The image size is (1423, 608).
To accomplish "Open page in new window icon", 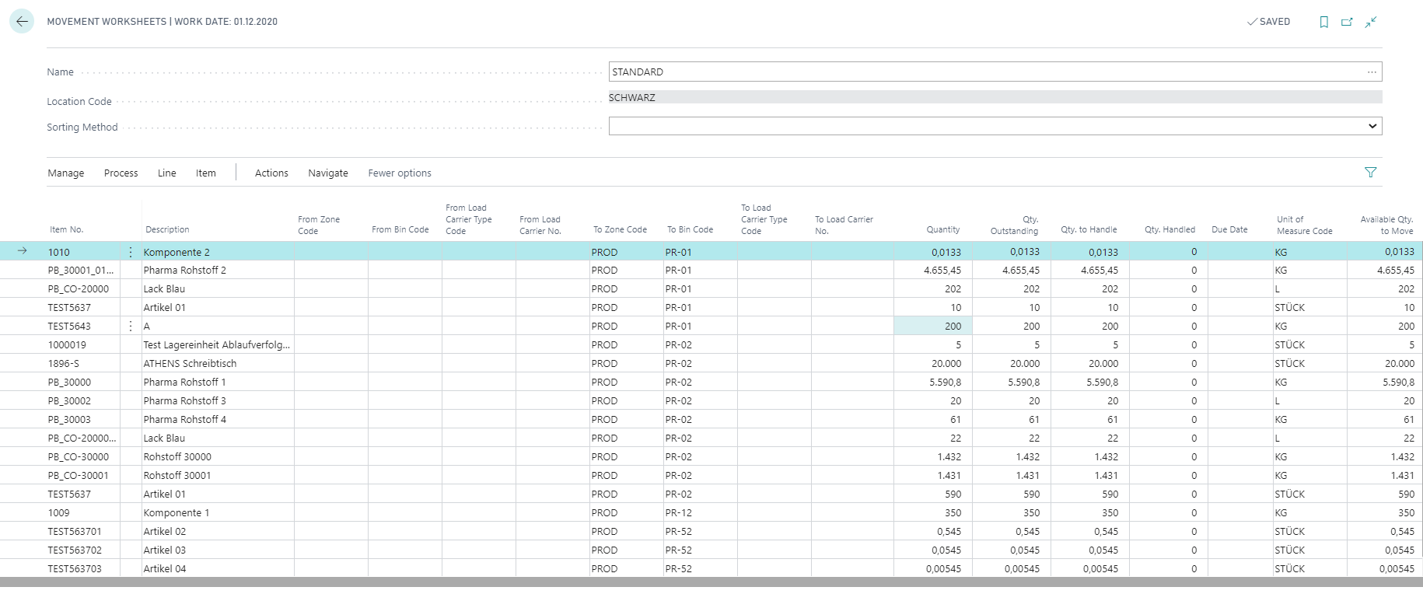I will pyautogui.click(x=1347, y=22).
